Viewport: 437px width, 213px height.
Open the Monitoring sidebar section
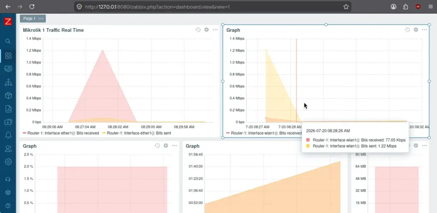8,69
